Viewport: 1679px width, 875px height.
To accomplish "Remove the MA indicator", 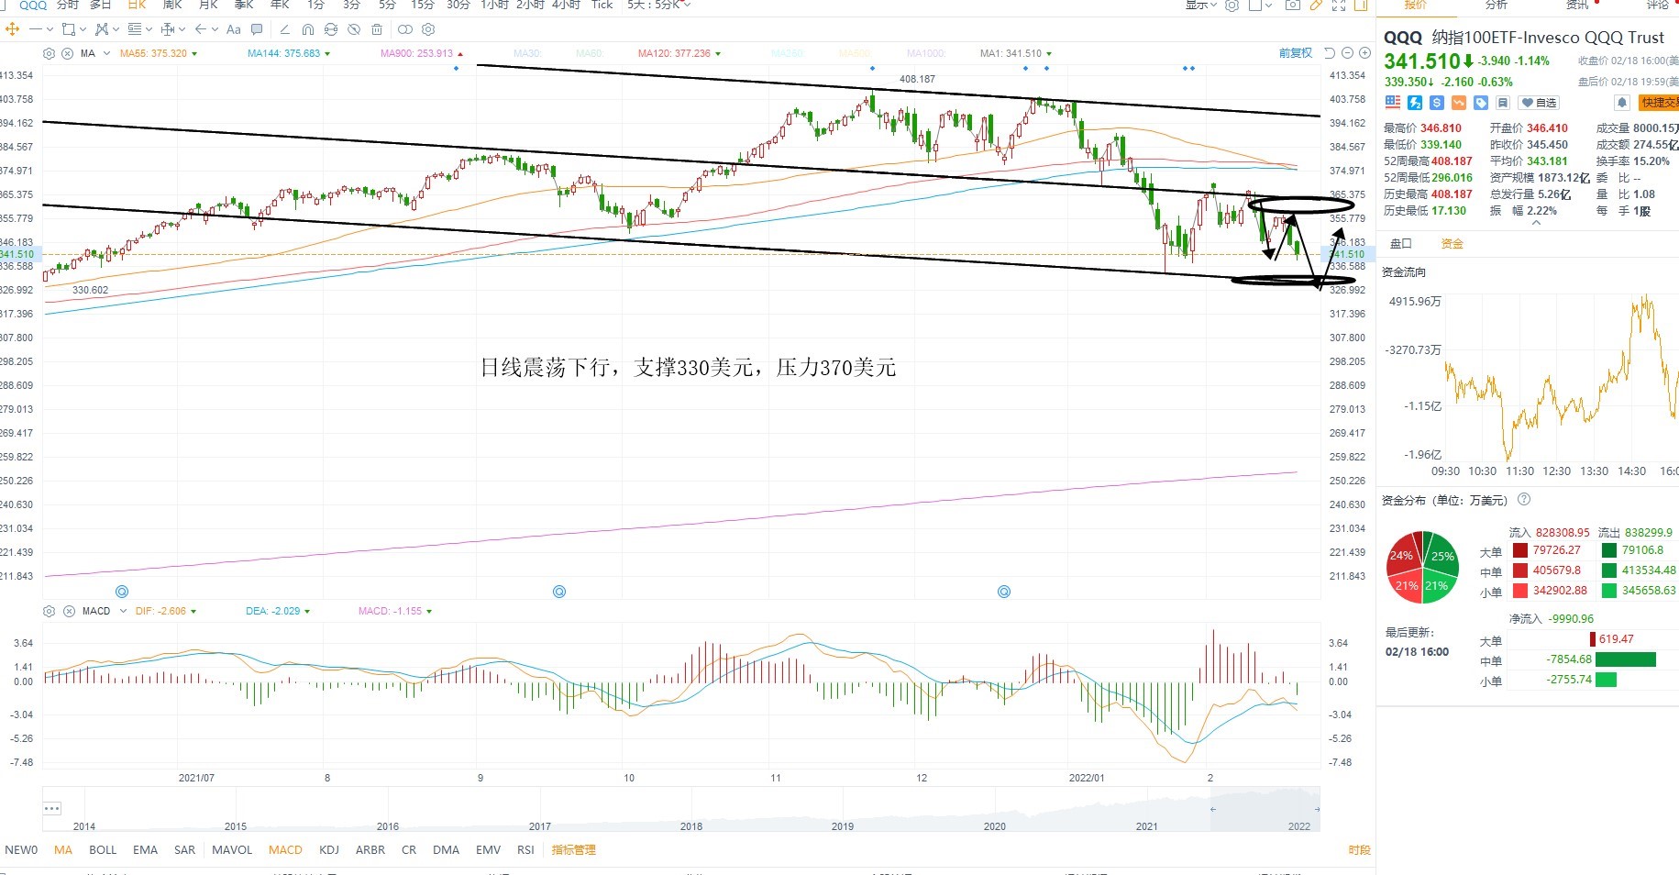I will click(x=68, y=53).
